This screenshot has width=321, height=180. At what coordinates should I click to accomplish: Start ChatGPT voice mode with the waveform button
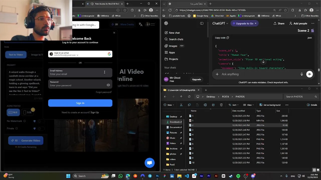point(310,74)
